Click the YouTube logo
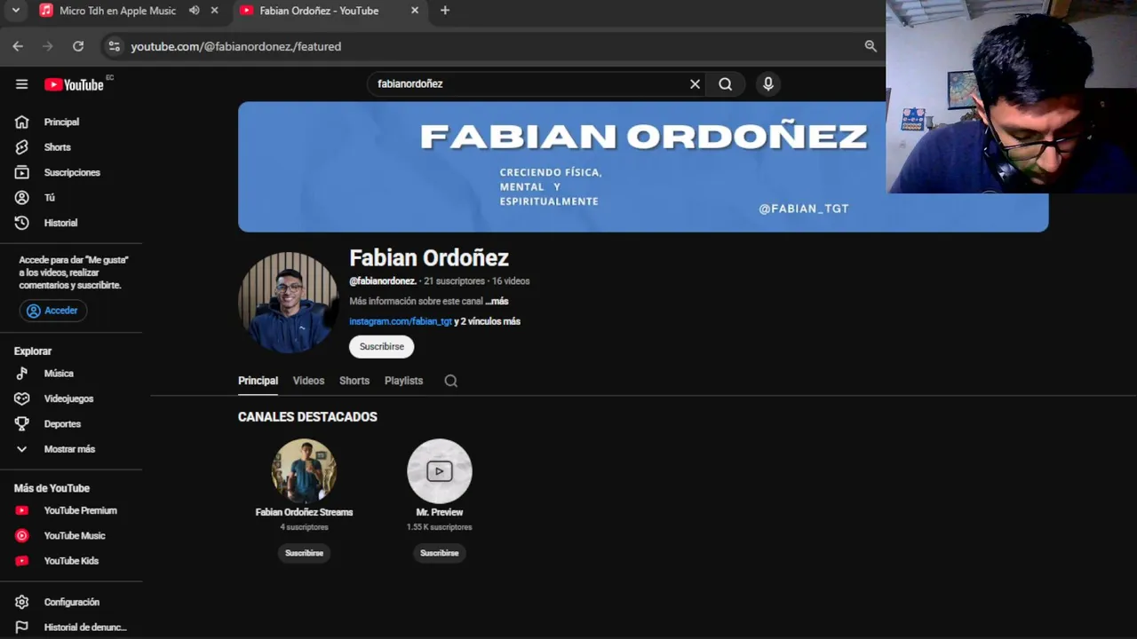The width and height of the screenshot is (1137, 639). click(x=75, y=84)
